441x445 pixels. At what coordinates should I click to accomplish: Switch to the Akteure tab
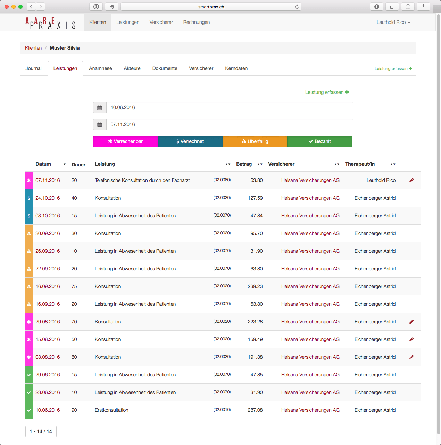pyautogui.click(x=132, y=68)
